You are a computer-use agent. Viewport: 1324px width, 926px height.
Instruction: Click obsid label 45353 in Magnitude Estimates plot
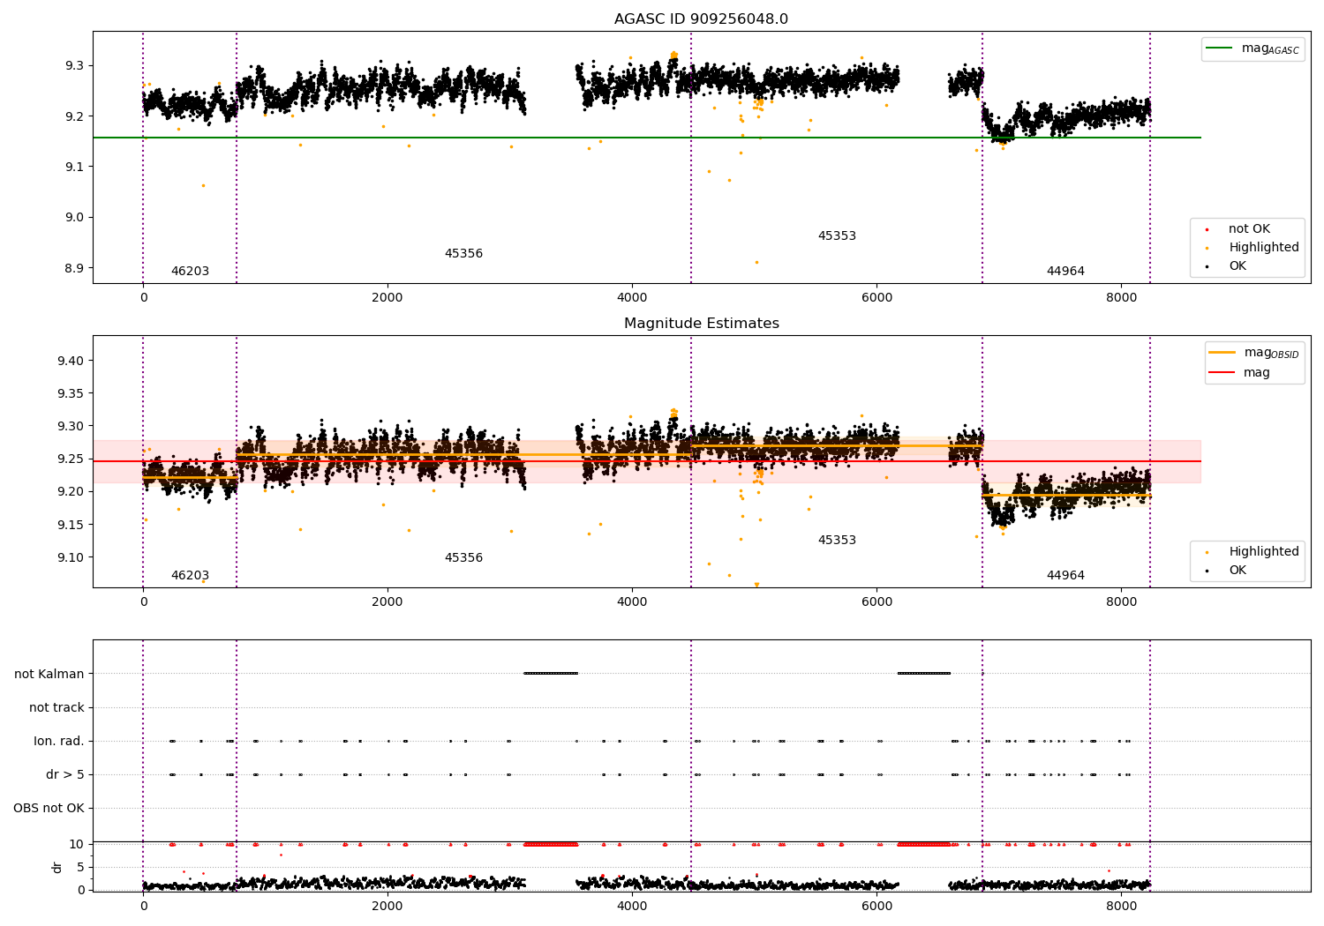click(x=837, y=541)
